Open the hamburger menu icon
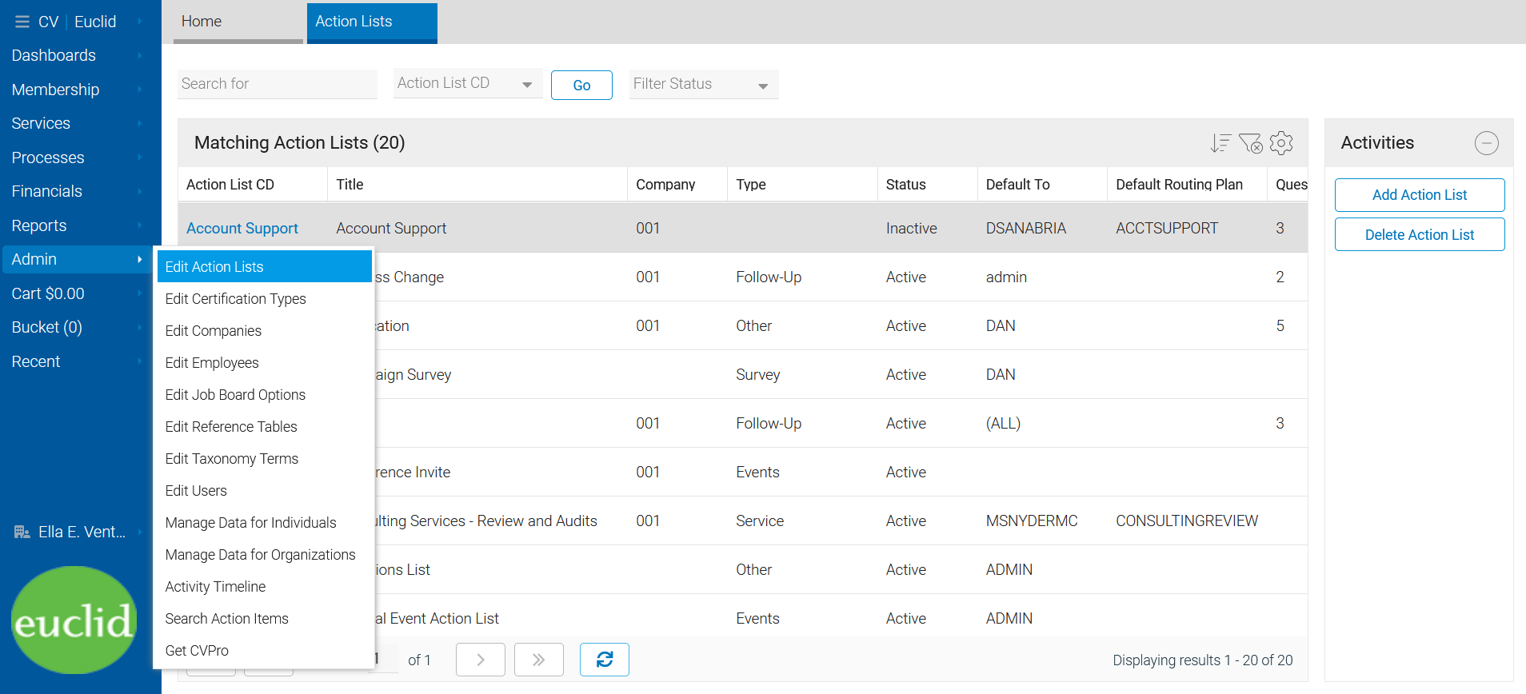The height and width of the screenshot is (694, 1526). [22, 22]
